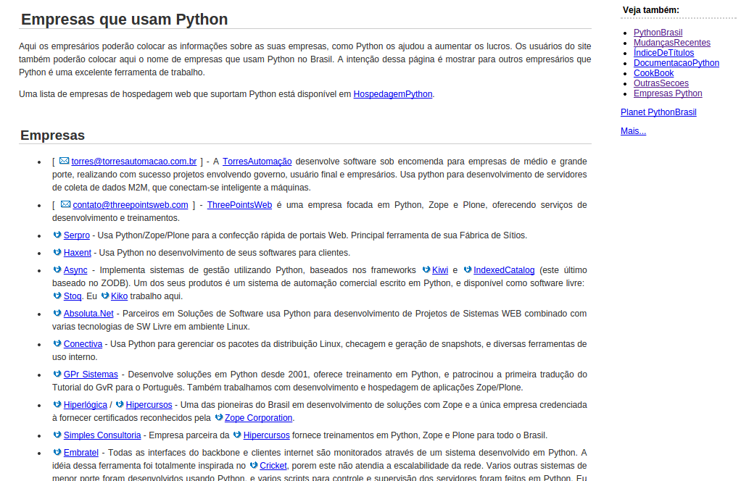Open the Kiwi framework link
This screenshot has height=481, width=741.
point(440,270)
